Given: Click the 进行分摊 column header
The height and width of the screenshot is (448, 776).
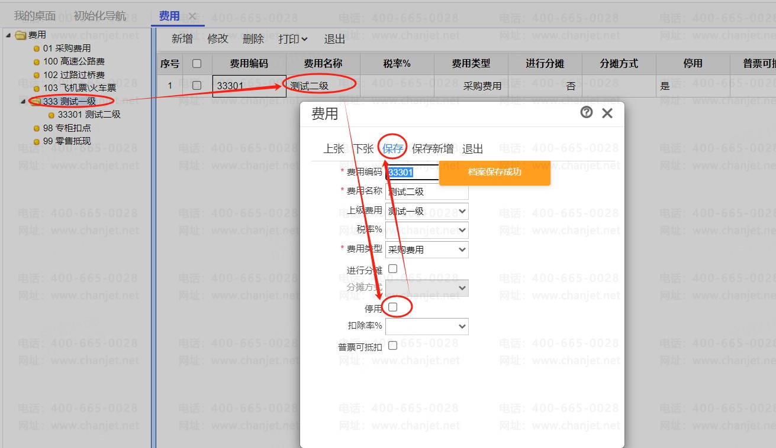Looking at the screenshot, I should click(x=545, y=64).
